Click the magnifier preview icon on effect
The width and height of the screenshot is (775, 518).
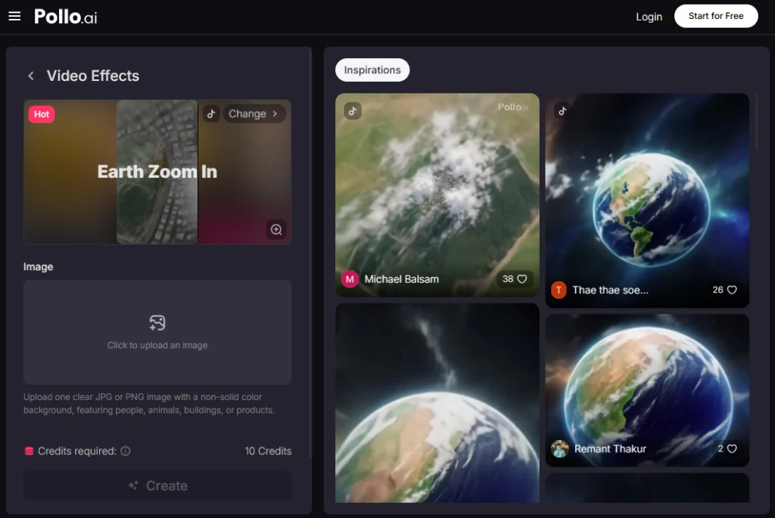(x=276, y=230)
